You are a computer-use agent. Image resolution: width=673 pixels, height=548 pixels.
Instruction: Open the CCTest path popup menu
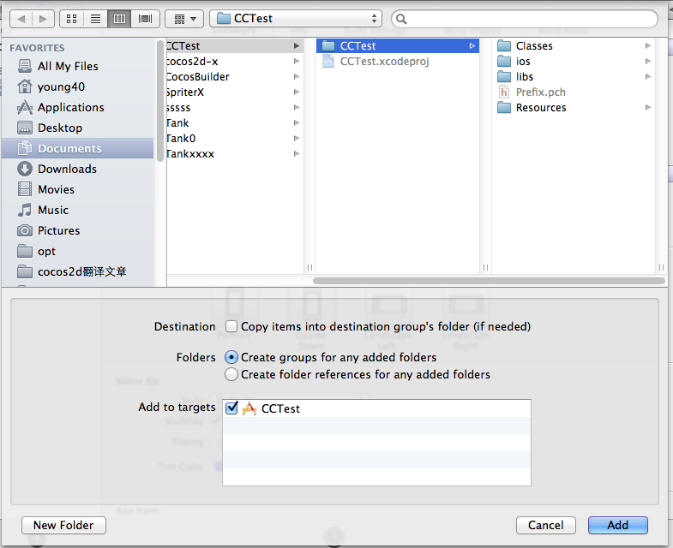[x=295, y=19]
